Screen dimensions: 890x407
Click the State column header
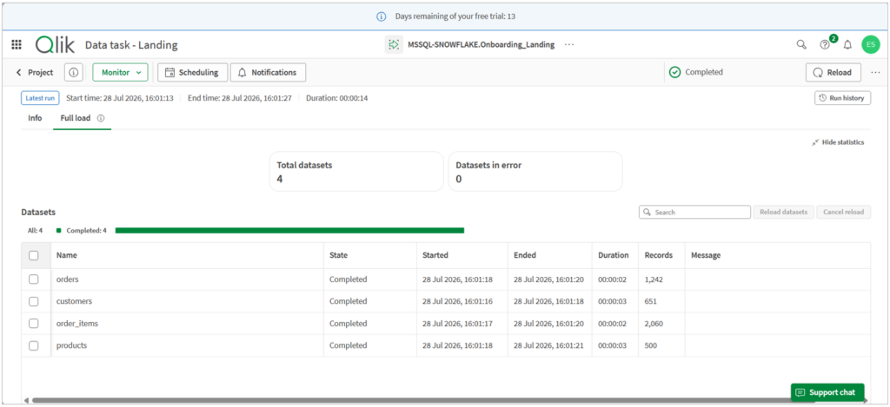click(x=370, y=256)
